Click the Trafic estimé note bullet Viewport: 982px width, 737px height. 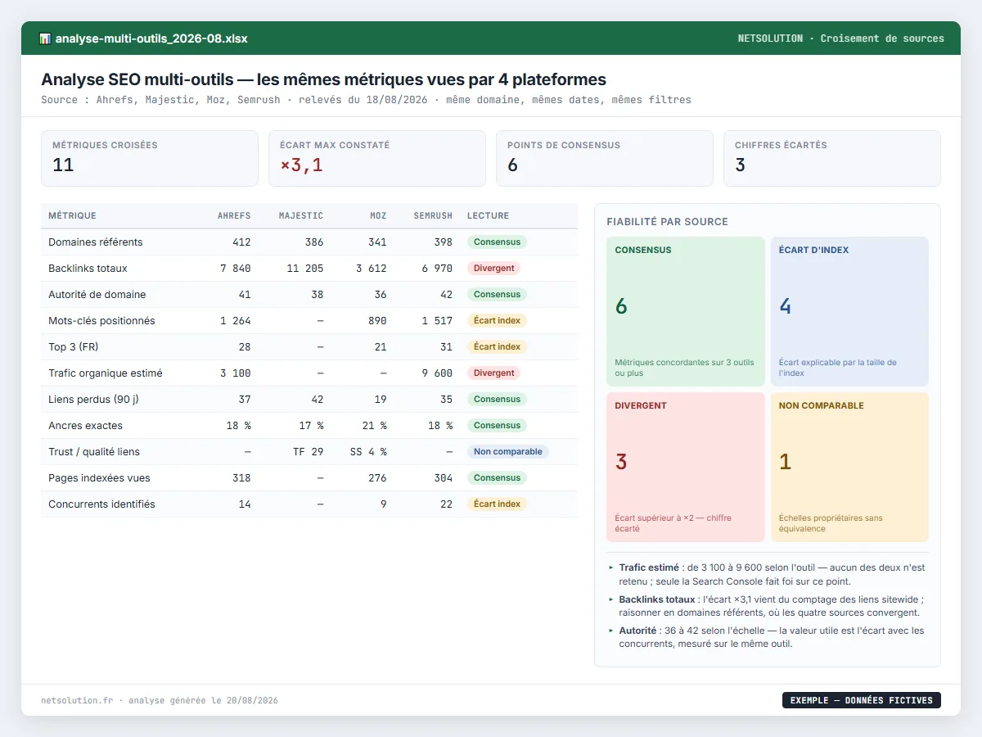(x=768, y=573)
